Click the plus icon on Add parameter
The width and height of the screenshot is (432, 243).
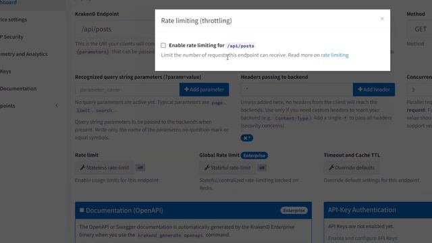tap(186, 89)
